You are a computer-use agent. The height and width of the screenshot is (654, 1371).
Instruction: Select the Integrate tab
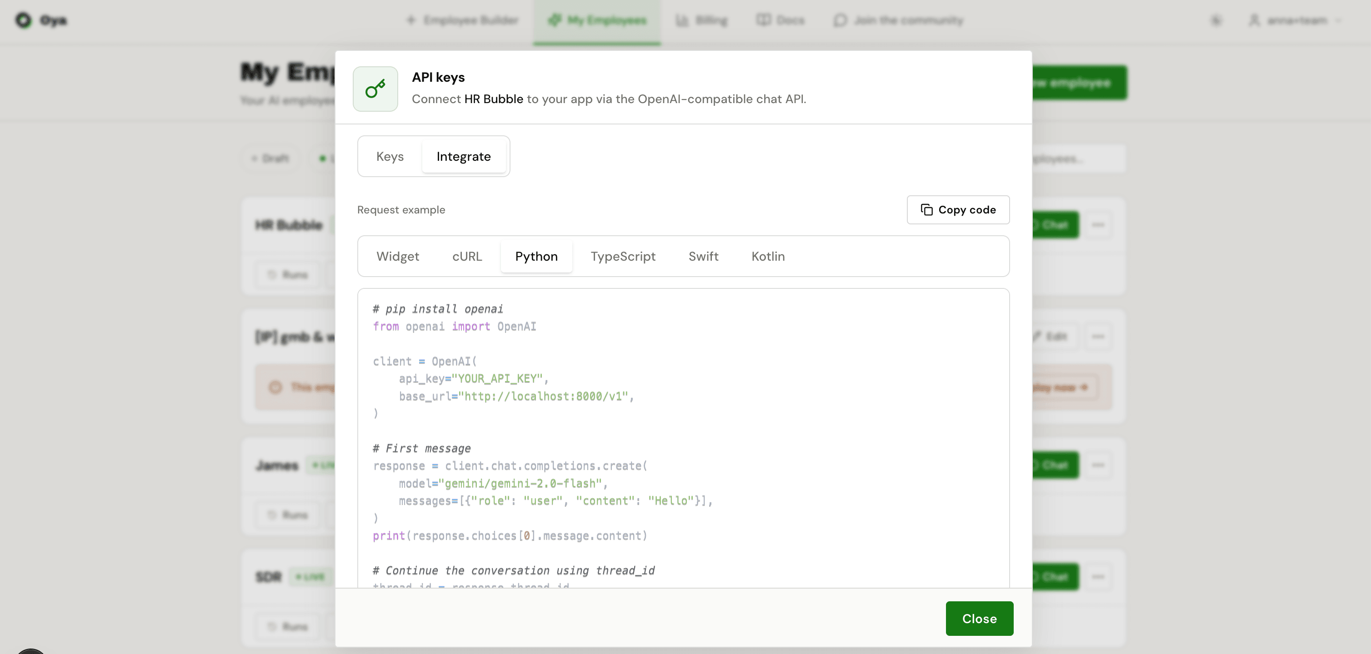pos(464,156)
